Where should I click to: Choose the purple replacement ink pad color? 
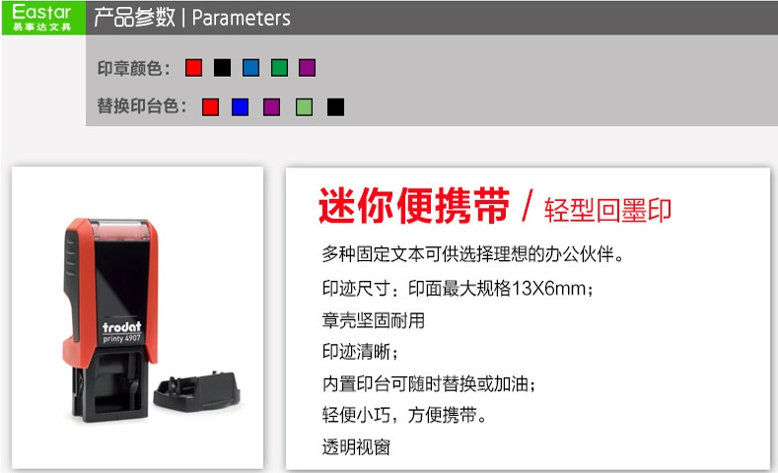271,106
